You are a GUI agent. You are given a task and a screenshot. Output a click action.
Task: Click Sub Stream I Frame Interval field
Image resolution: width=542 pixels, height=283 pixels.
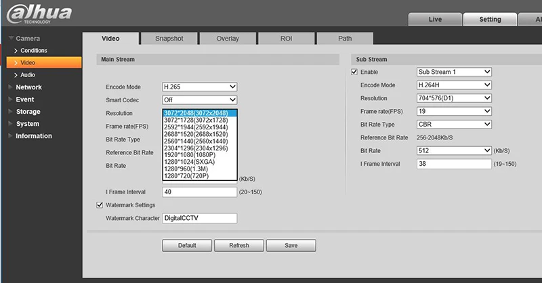454,164
